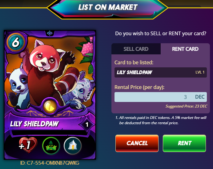Click the LILY SHIELDPAW name banner on card

click(34, 124)
